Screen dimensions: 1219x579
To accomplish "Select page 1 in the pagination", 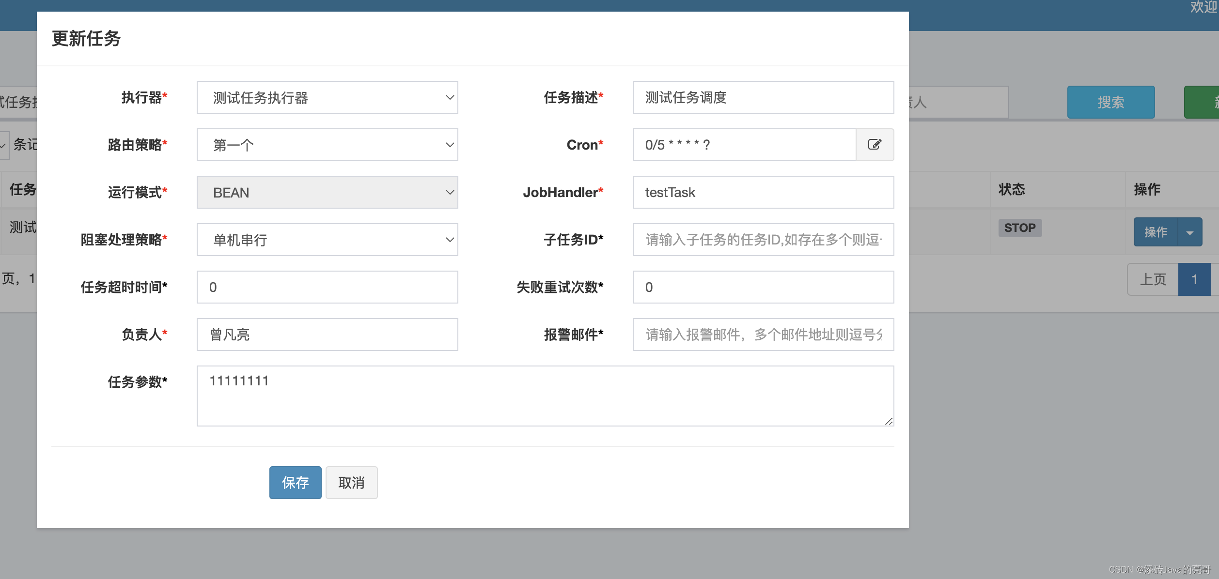I will (x=1194, y=279).
